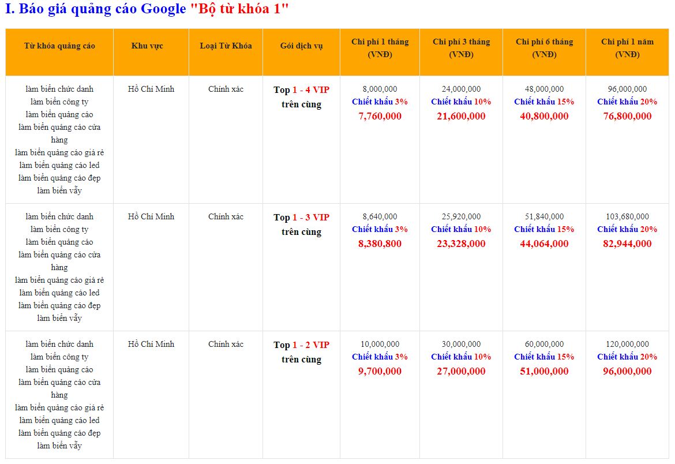Viewport: 675px width, 464px height.
Task: Click the "Từ khóa quảng cáo" column header
Action: pyautogui.click(x=59, y=46)
